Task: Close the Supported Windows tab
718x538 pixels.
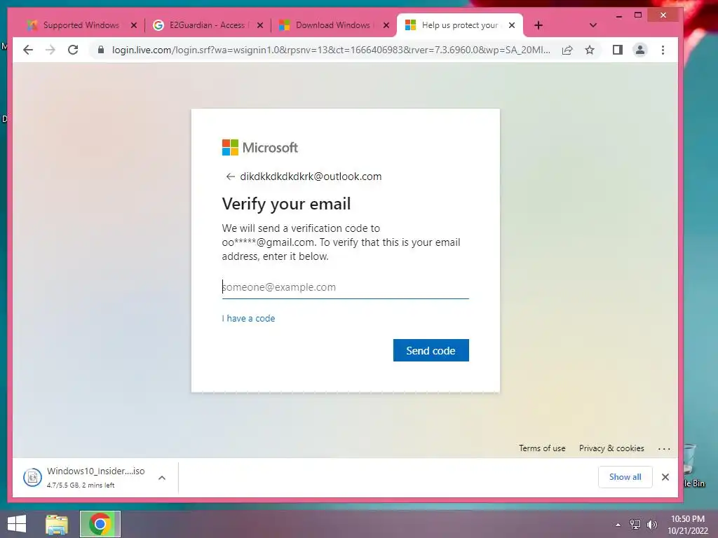Action: pos(134,25)
